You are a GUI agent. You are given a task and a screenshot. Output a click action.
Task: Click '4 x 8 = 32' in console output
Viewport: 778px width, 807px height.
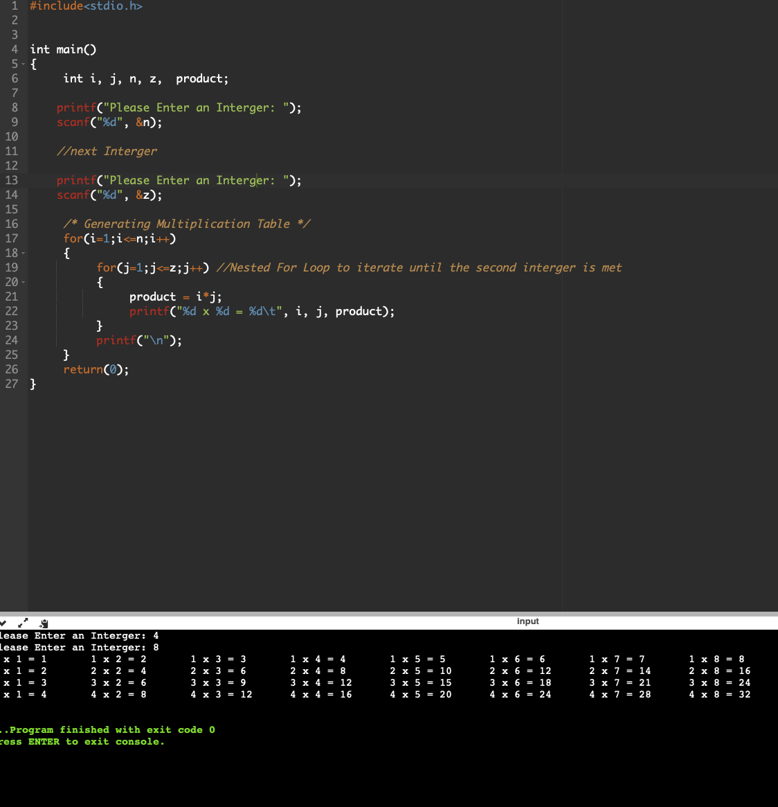pyautogui.click(x=720, y=695)
